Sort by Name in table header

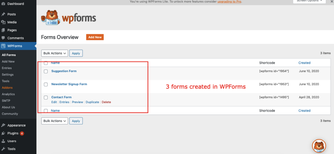point(55,63)
